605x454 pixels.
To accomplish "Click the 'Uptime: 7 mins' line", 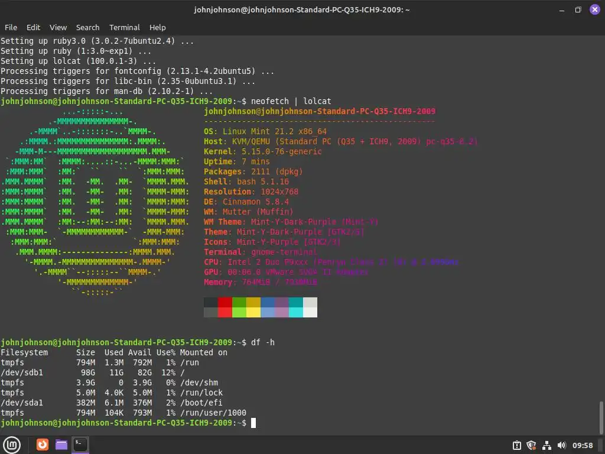I will click(x=236, y=161).
